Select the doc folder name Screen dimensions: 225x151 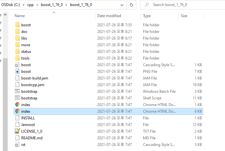pos(24,32)
